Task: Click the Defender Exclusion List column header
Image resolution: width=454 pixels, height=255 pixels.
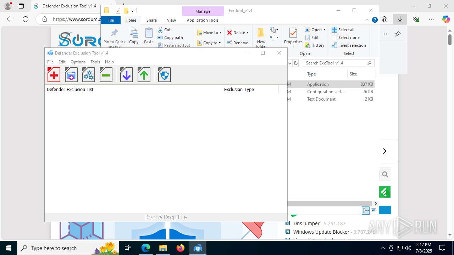Action: [133, 89]
